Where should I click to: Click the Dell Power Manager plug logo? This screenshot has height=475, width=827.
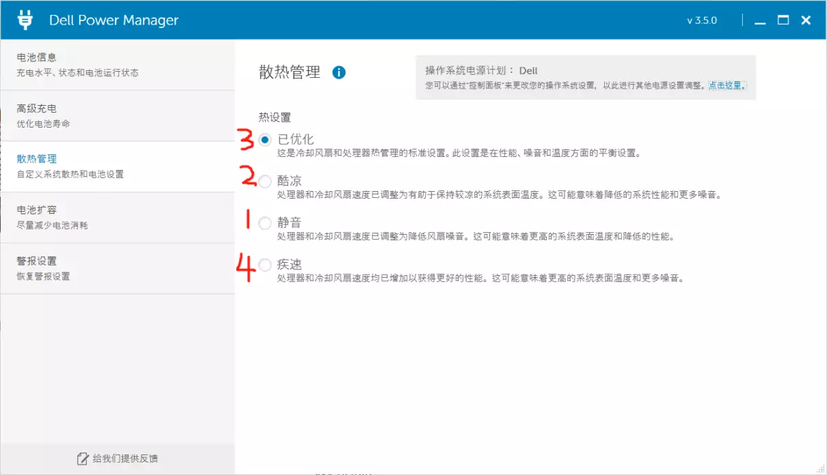(25, 20)
